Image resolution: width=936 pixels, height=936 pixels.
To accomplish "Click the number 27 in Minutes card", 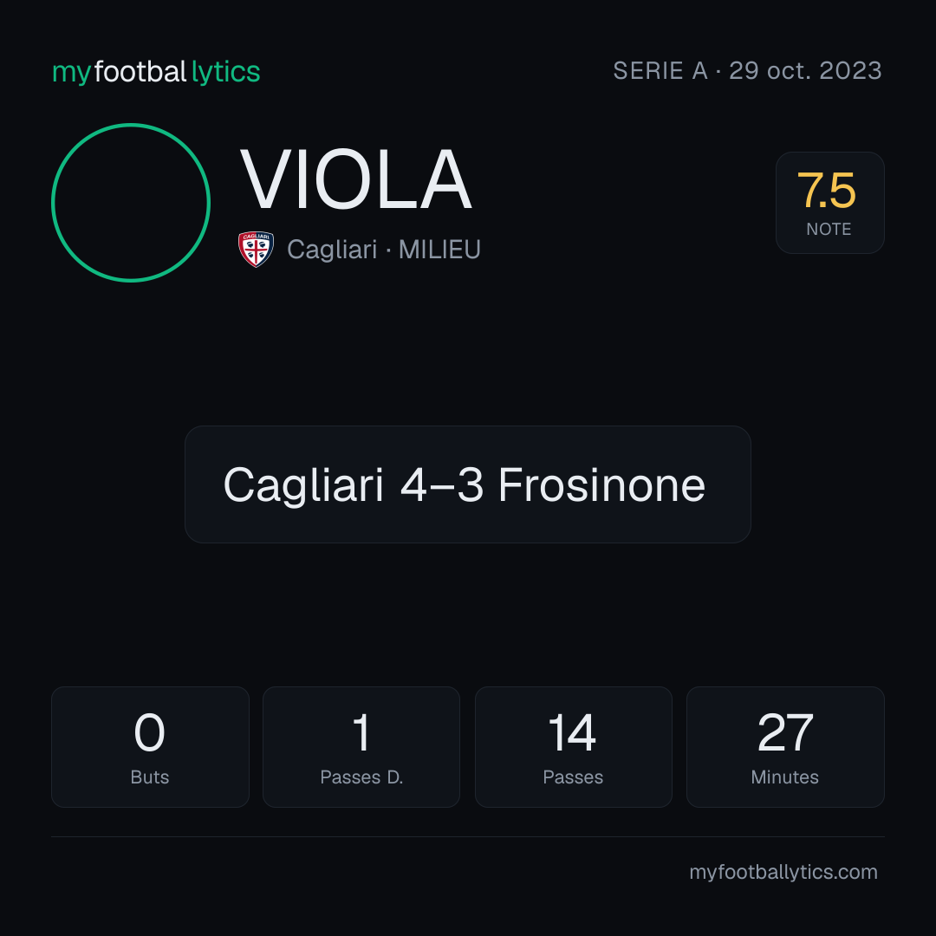I will [785, 732].
